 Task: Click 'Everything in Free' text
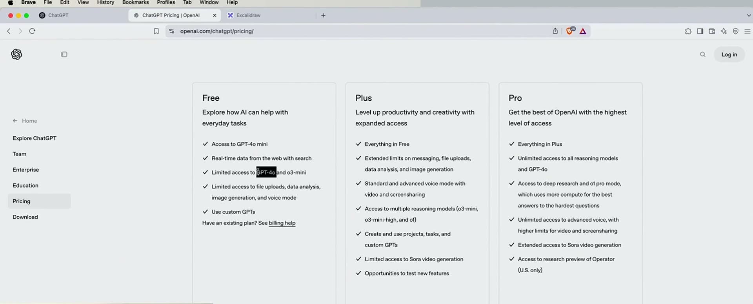[x=387, y=144]
